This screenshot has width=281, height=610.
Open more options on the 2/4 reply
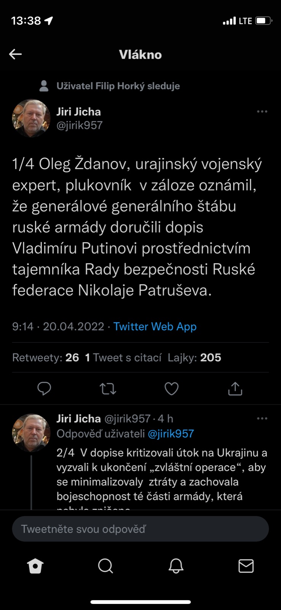click(262, 419)
